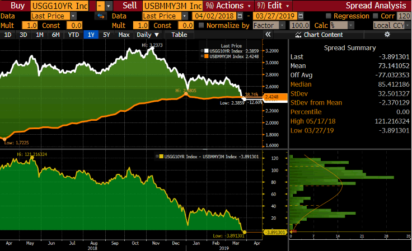Click the orange 2.4248 price axis label
Viewport: 412px width, 251px height.
tap(275, 97)
